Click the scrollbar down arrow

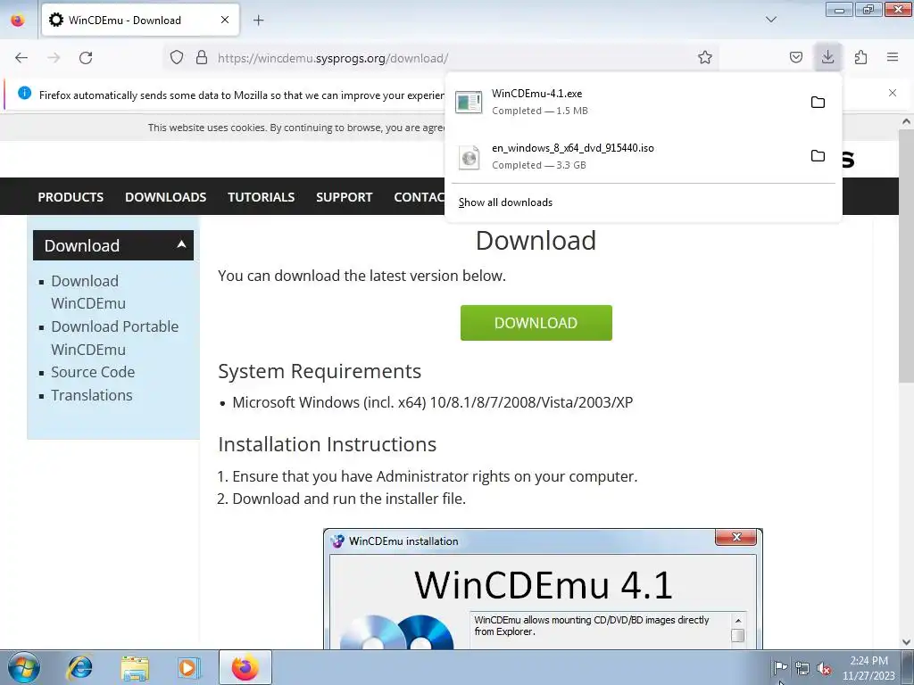pyautogui.click(x=906, y=642)
